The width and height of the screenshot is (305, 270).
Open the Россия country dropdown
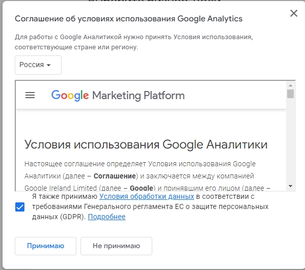pyautogui.click(x=38, y=65)
